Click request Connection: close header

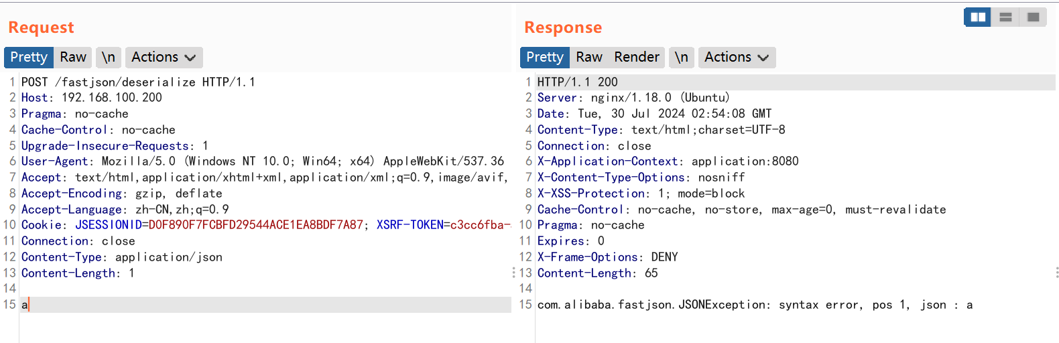point(78,241)
